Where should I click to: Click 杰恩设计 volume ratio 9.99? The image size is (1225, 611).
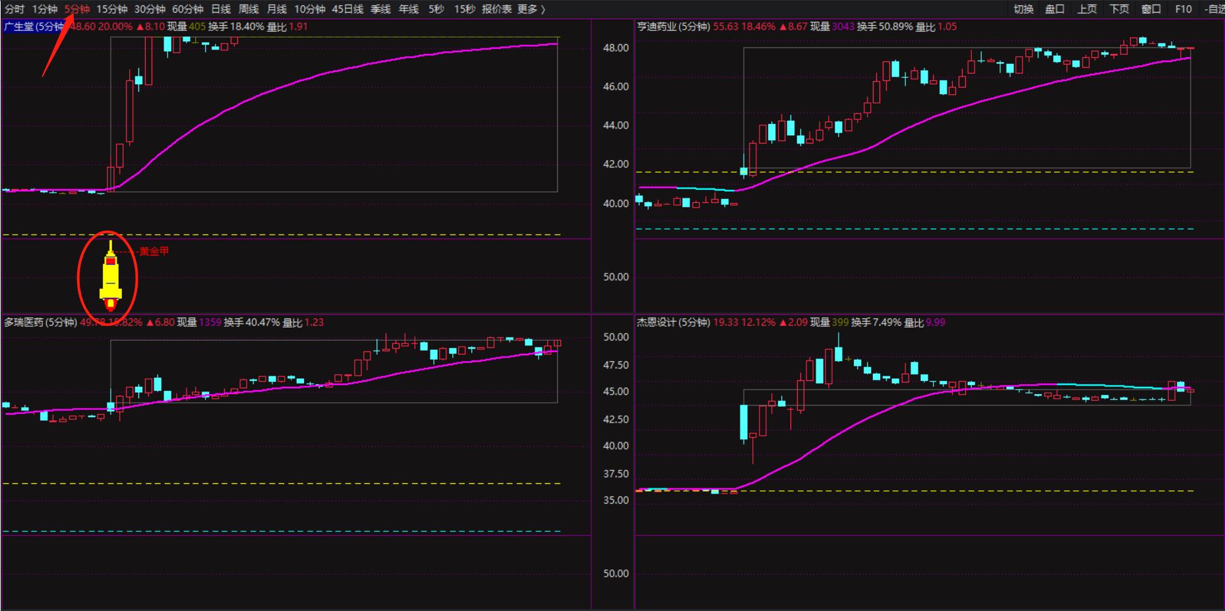click(935, 322)
